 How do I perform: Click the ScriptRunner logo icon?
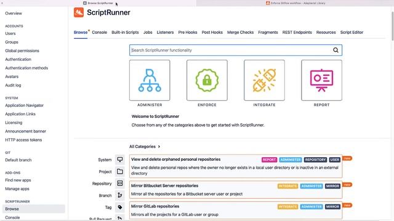click(79, 12)
